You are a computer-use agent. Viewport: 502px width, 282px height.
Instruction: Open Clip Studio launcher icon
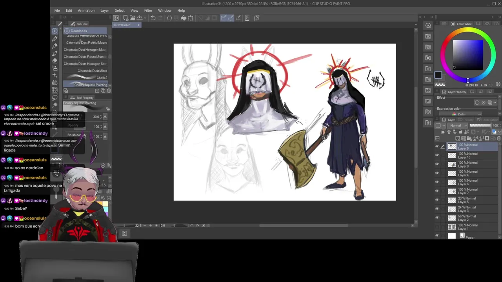116,18
